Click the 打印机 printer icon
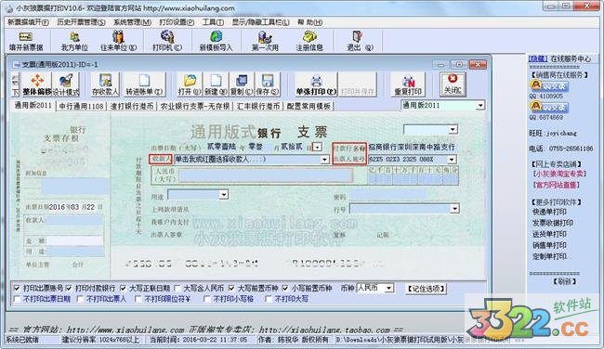The image size is (604, 349). [x=166, y=42]
